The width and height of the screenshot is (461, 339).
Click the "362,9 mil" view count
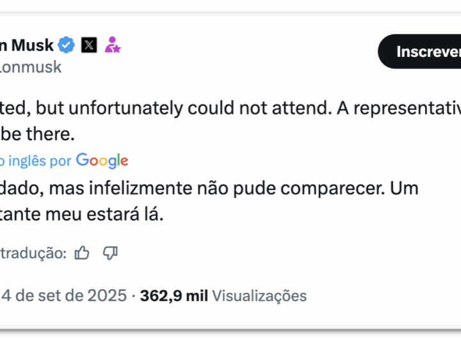coord(174,296)
